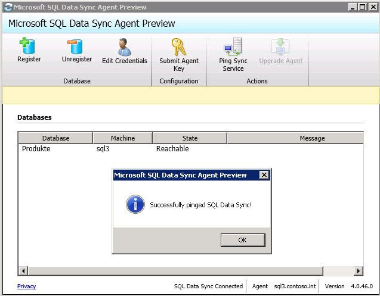Maximize the Data Sync Agent window

(x=362, y=7)
